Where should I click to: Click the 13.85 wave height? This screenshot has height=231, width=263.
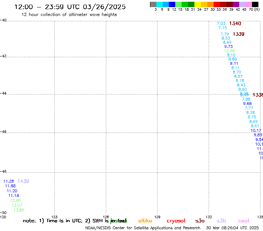(x=19, y=210)
